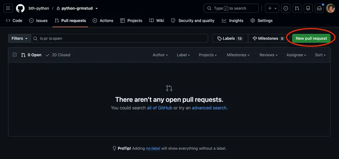Open the user avatar menu

click(331, 8)
